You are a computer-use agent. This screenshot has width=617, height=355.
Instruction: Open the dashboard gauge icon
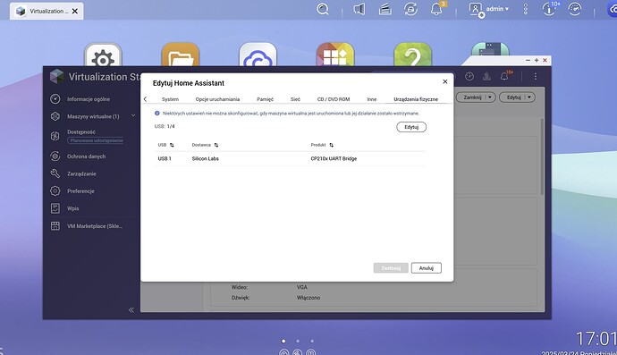tap(574, 9)
